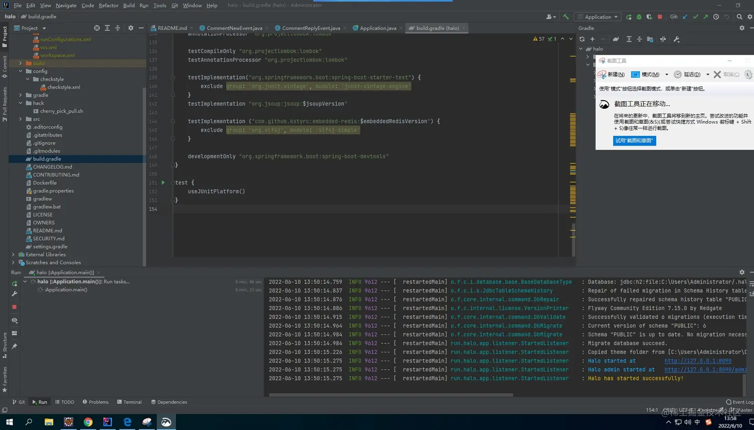The image size is (754, 430).
Task: Click the green hammer Build Project icon
Action: coord(565,16)
